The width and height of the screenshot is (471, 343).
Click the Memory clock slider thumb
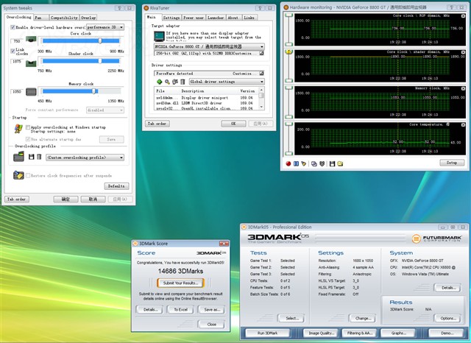(93, 91)
